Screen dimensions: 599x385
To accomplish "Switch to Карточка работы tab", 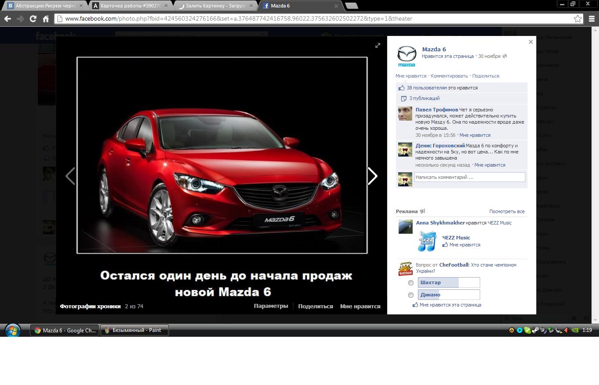I will [x=130, y=6].
